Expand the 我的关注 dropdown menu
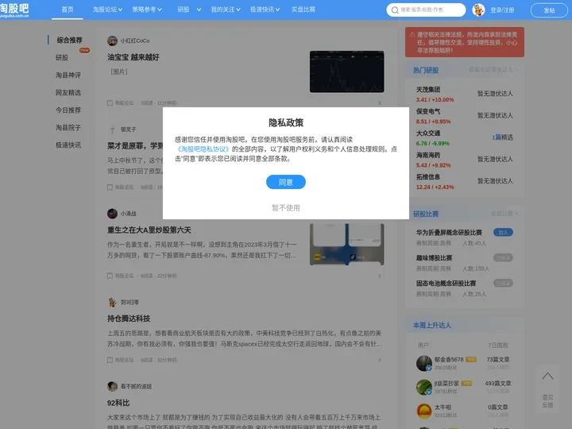Viewport: 572px width, 429px height. pyautogui.click(x=226, y=10)
